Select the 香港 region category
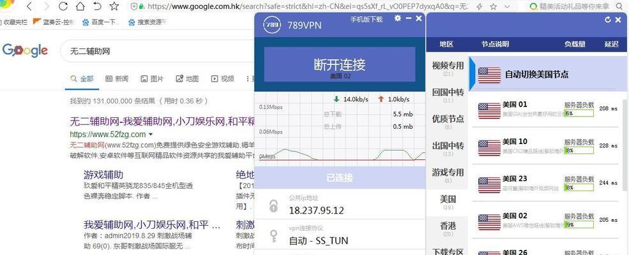The height and width of the screenshot is (255, 629). point(448,229)
